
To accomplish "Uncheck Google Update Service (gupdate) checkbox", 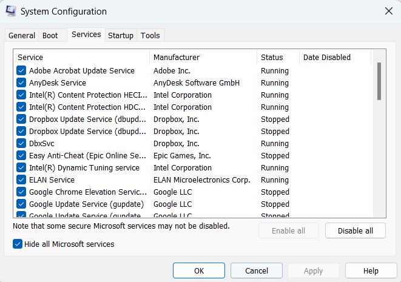I will click(x=21, y=204).
